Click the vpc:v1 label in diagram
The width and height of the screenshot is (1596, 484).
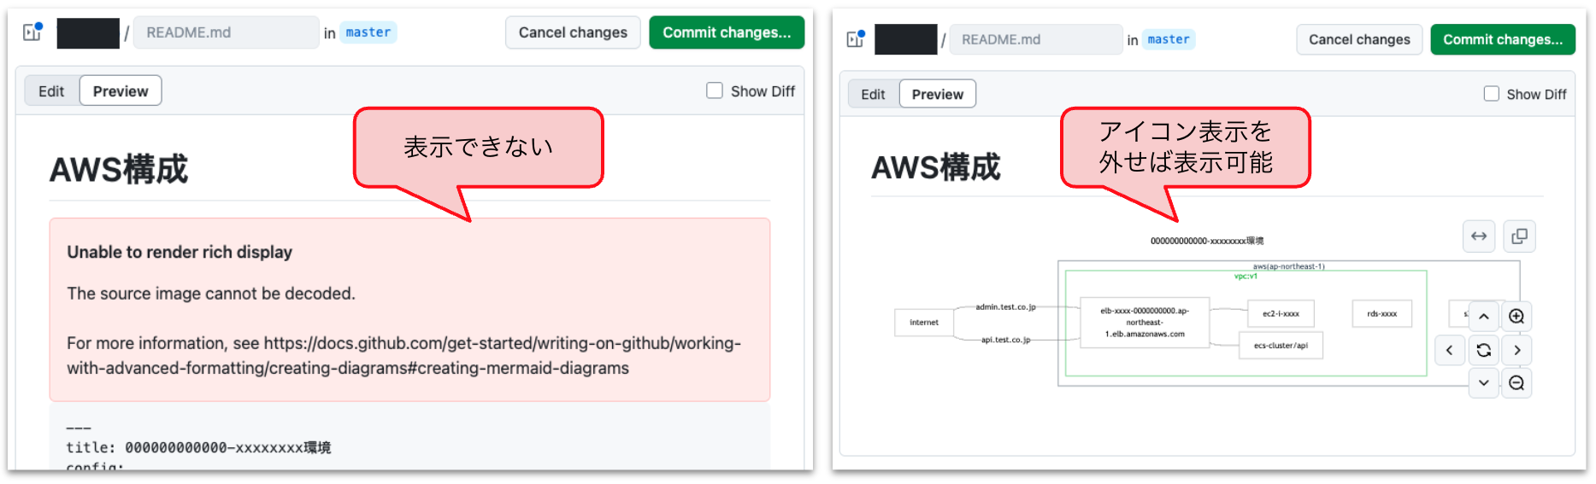(1246, 276)
